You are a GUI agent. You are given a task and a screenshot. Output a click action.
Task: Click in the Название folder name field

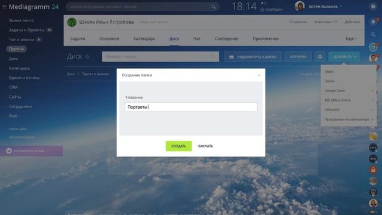[191, 107]
